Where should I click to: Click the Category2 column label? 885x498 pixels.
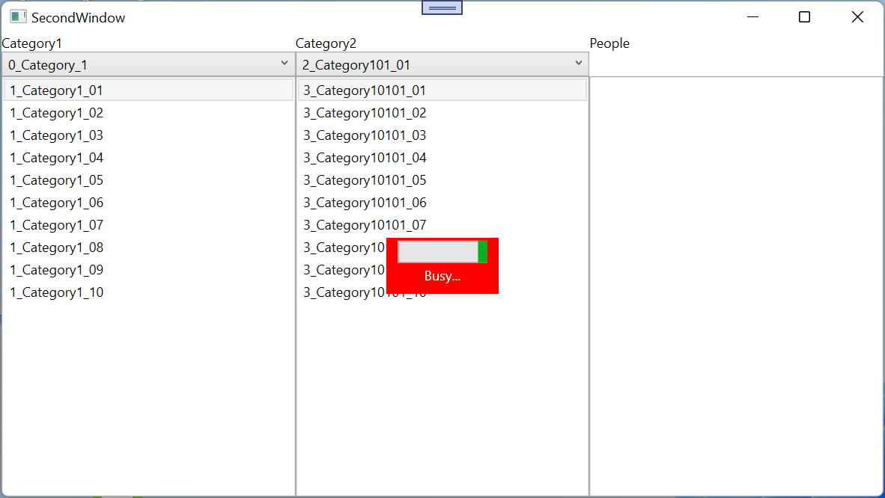point(326,43)
